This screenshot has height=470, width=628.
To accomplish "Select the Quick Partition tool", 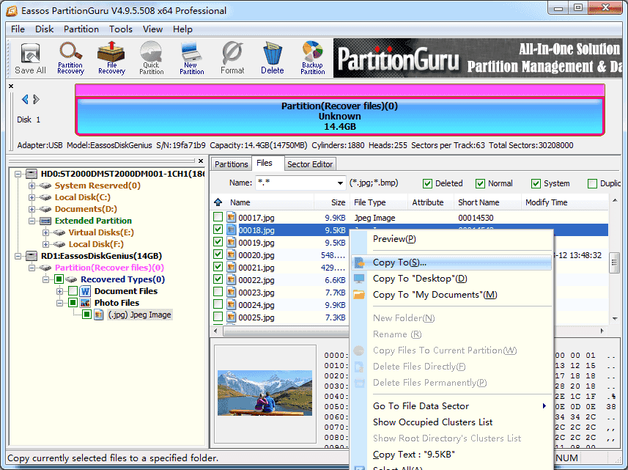I will [x=152, y=58].
